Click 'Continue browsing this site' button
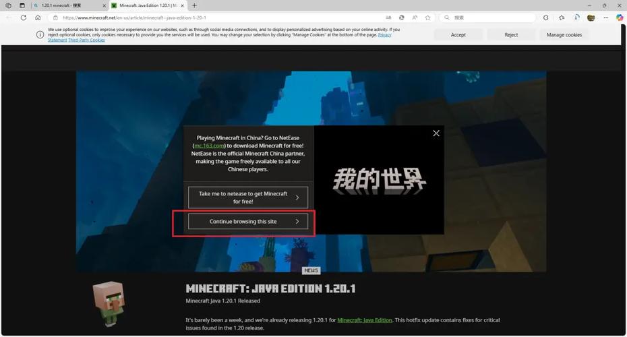Image resolution: width=627 pixels, height=337 pixels. [248, 222]
